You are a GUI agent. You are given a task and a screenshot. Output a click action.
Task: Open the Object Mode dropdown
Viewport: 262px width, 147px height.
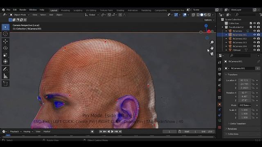(20, 15)
